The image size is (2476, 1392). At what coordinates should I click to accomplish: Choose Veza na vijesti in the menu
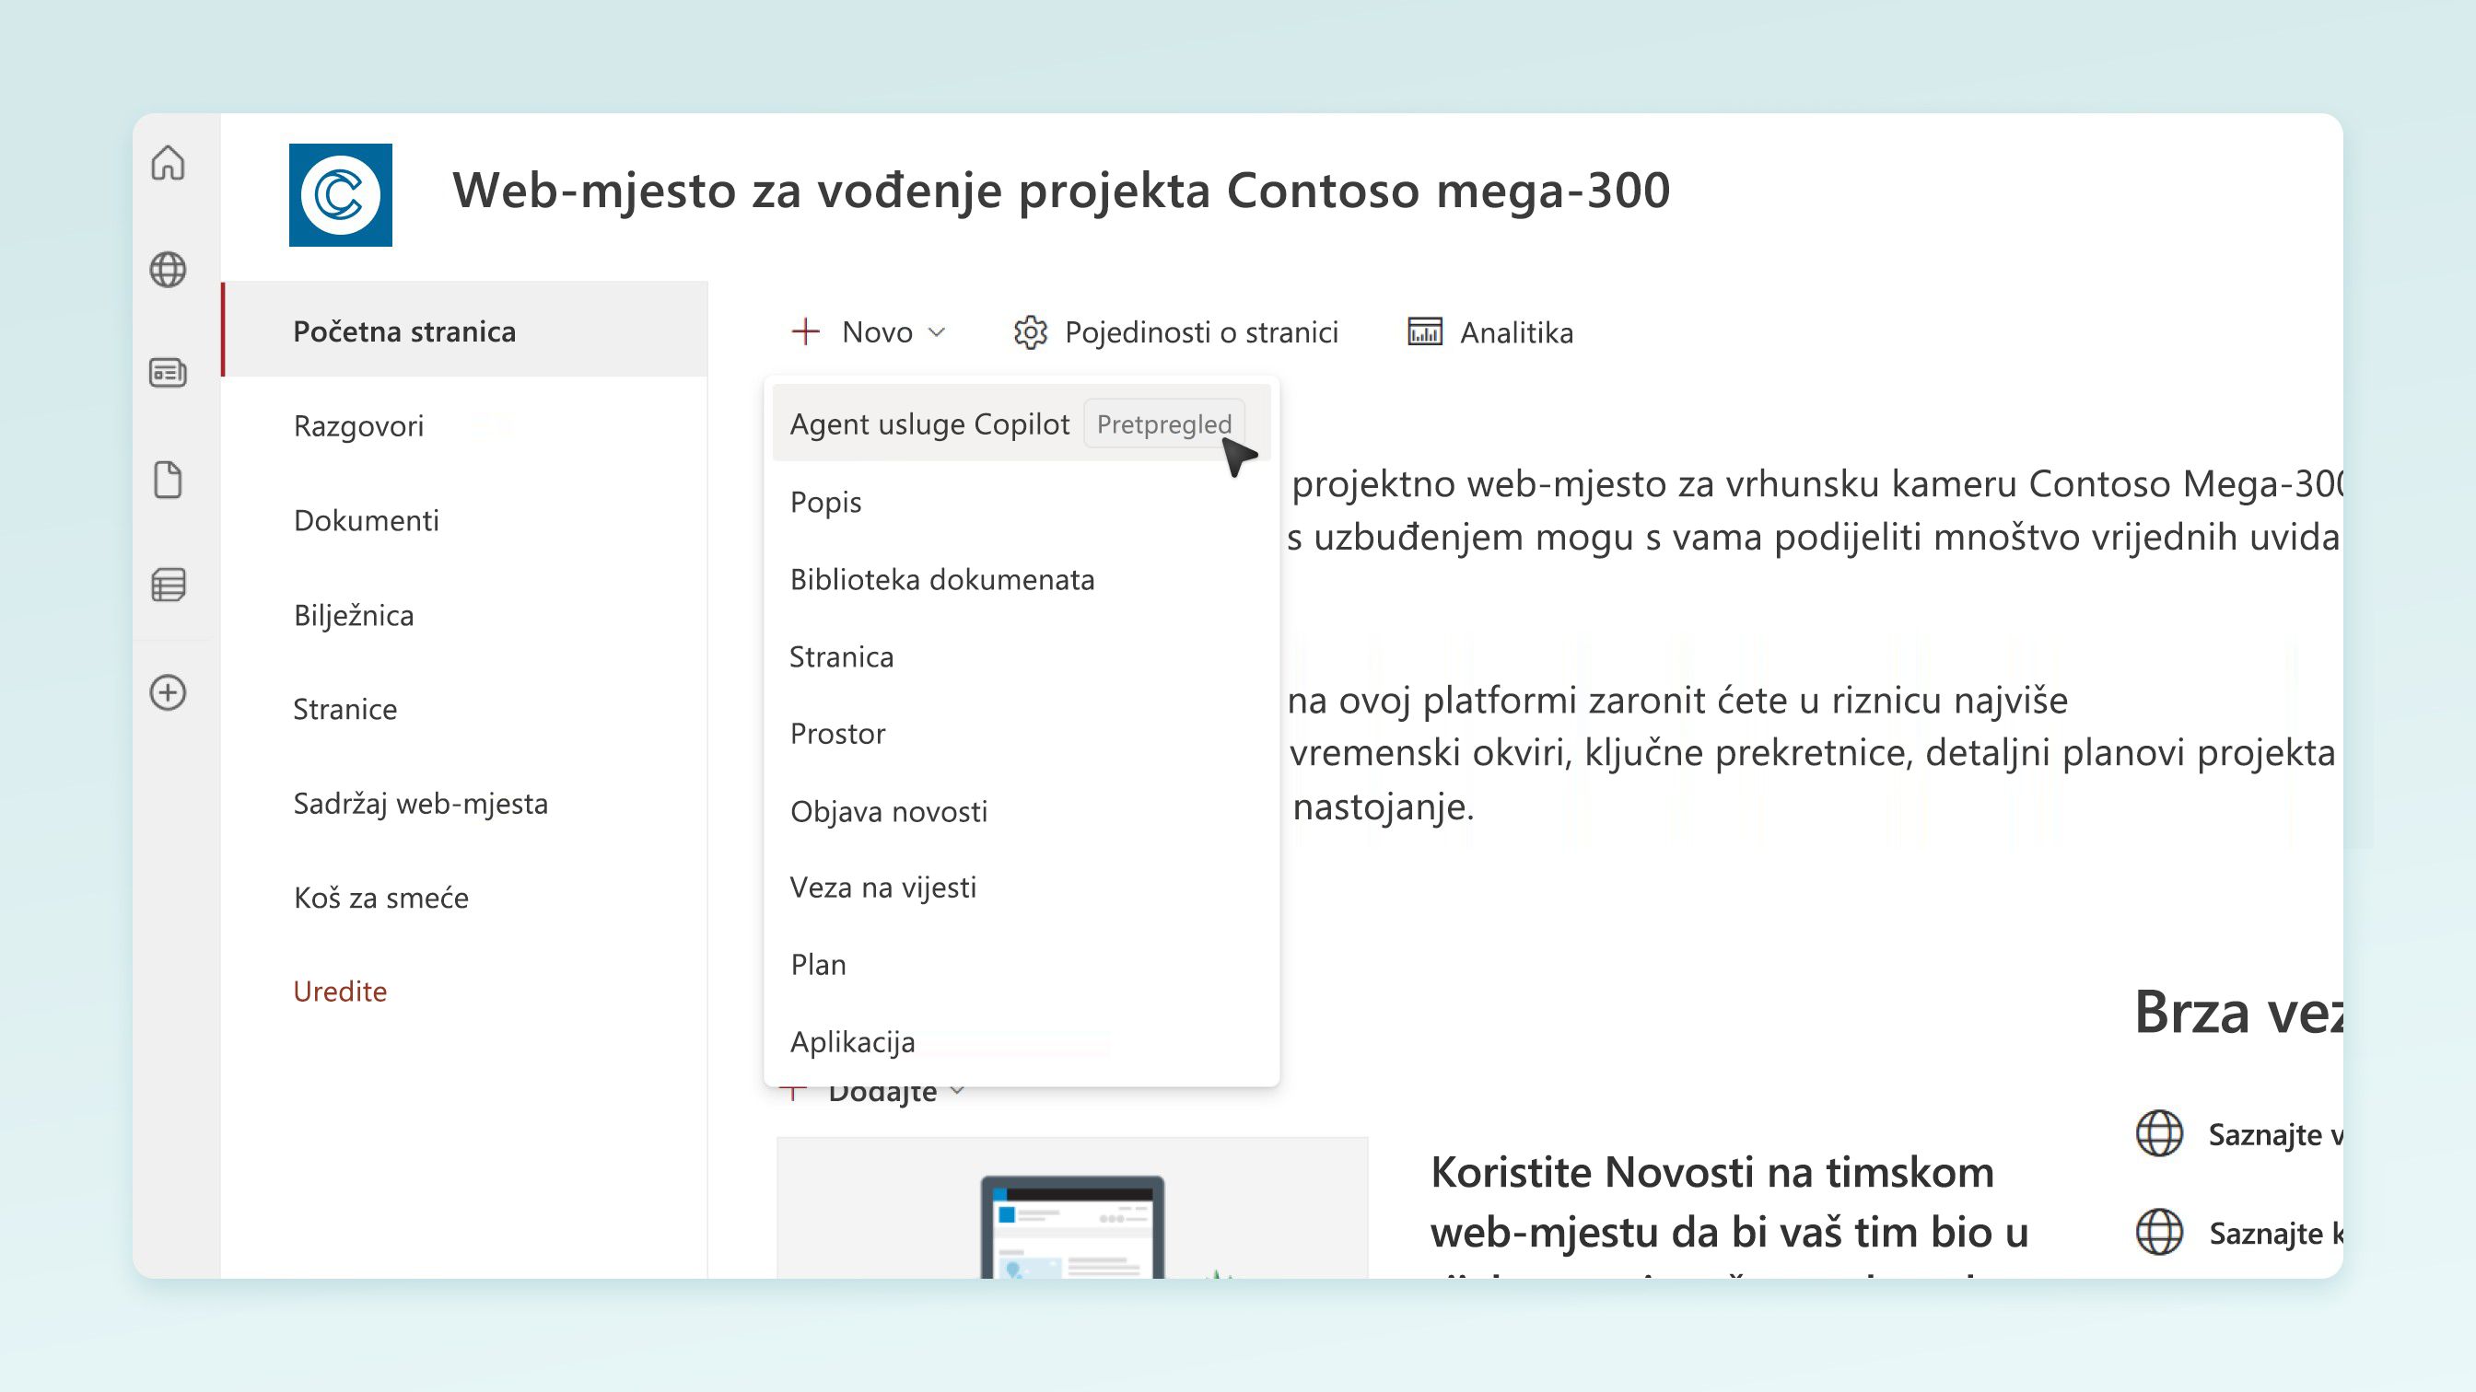(1022, 887)
